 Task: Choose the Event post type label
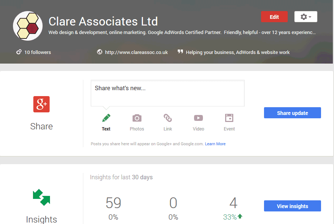tap(229, 129)
